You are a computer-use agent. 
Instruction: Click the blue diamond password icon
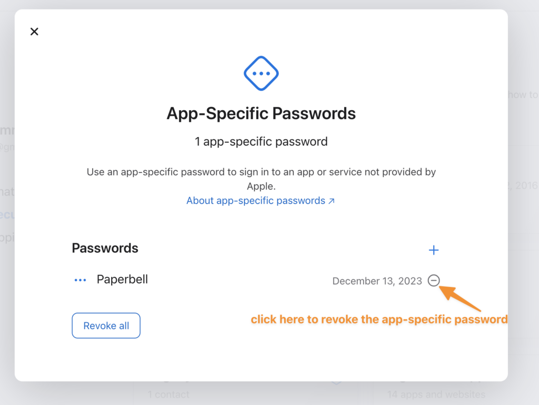pyautogui.click(x=261, y=73)
